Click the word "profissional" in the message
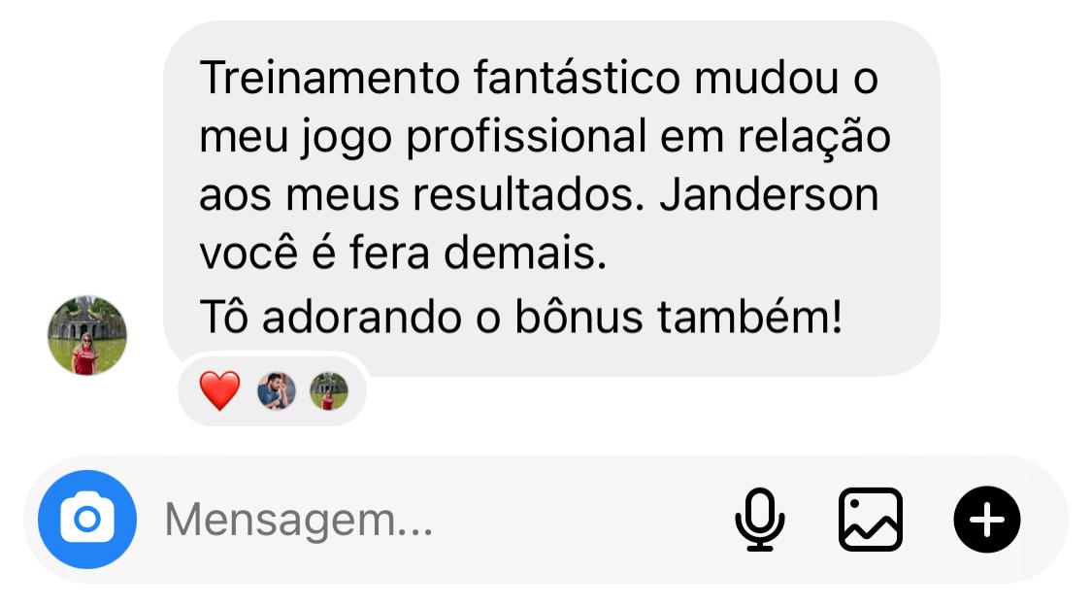 click(526, 138)
